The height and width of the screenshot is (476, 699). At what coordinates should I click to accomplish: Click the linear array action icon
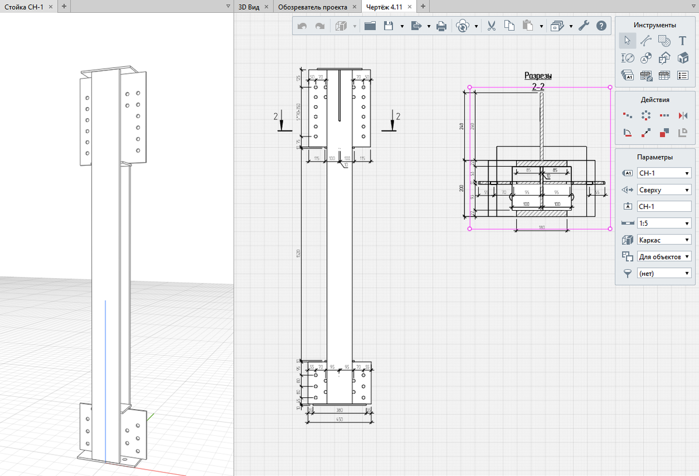pos(664,115)
